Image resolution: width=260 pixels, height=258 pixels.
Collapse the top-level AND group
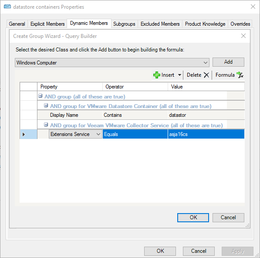(41, 96)
